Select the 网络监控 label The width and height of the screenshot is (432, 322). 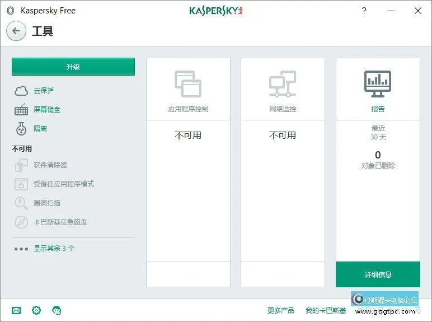(x=283, y=109)
